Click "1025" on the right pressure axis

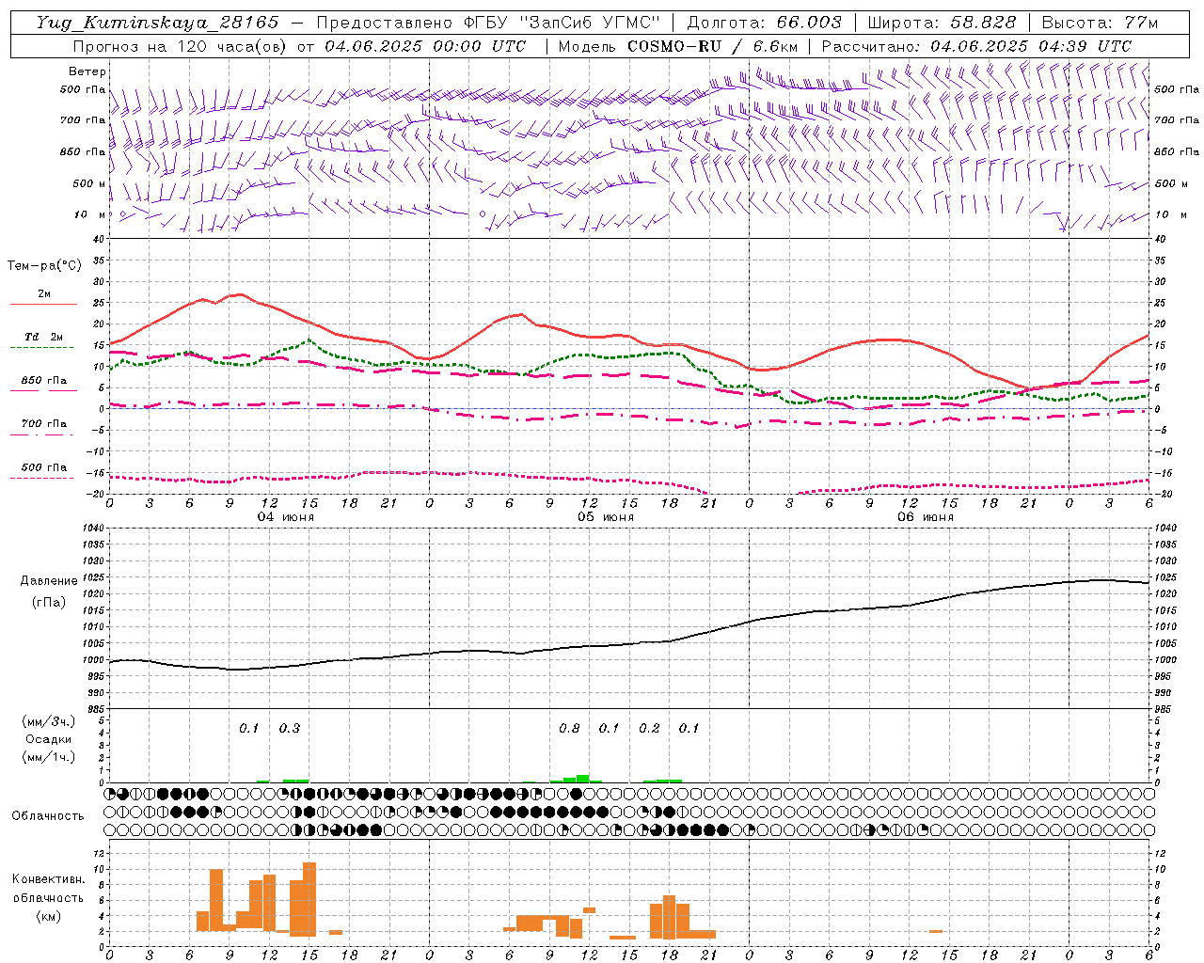(x=1164, y=577)
